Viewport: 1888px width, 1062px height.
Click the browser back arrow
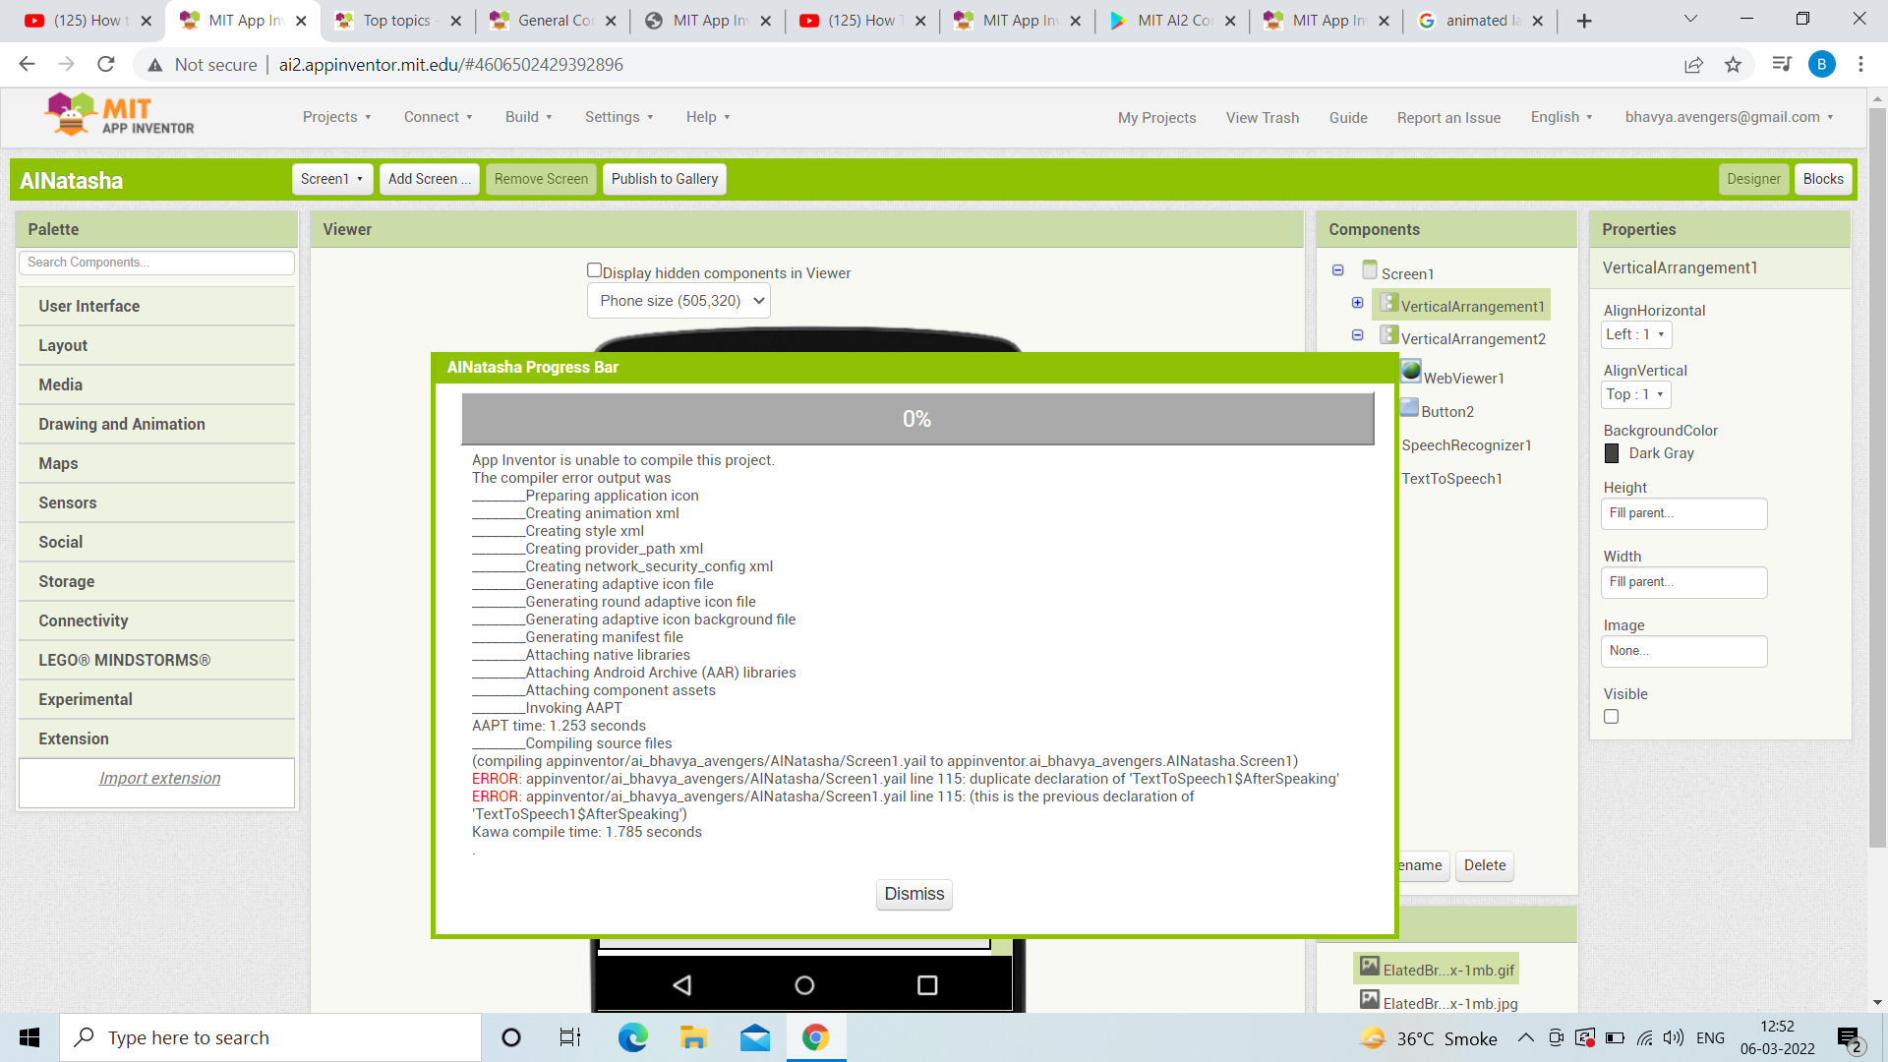coord(27,65)
